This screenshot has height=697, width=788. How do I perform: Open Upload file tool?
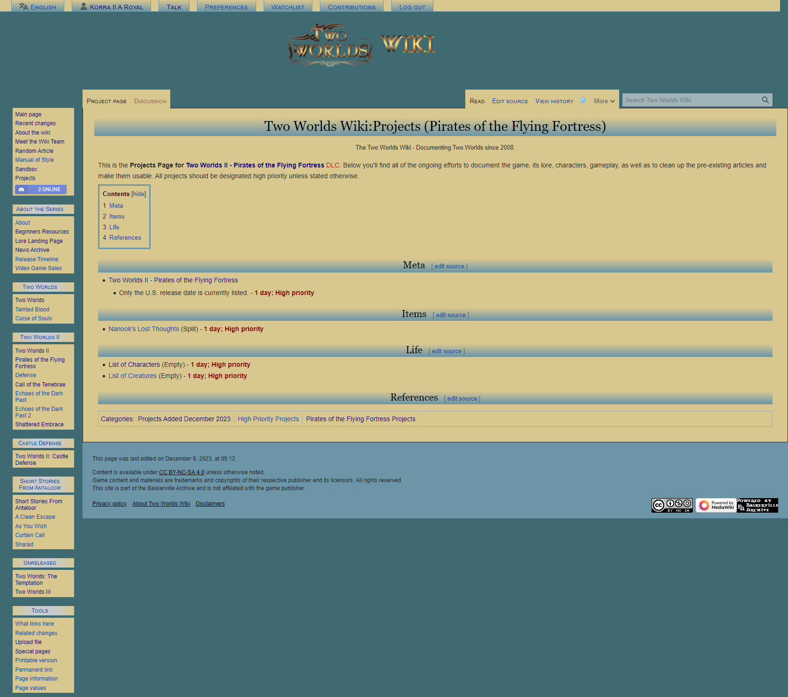tap(28, 642)
